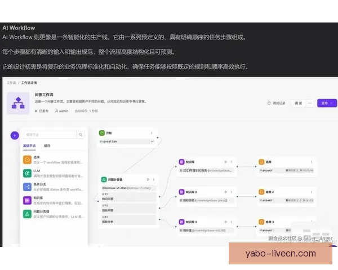Select the orange 结束 node in node list
The width and height of the screenshot is (338, 270).
27,160
